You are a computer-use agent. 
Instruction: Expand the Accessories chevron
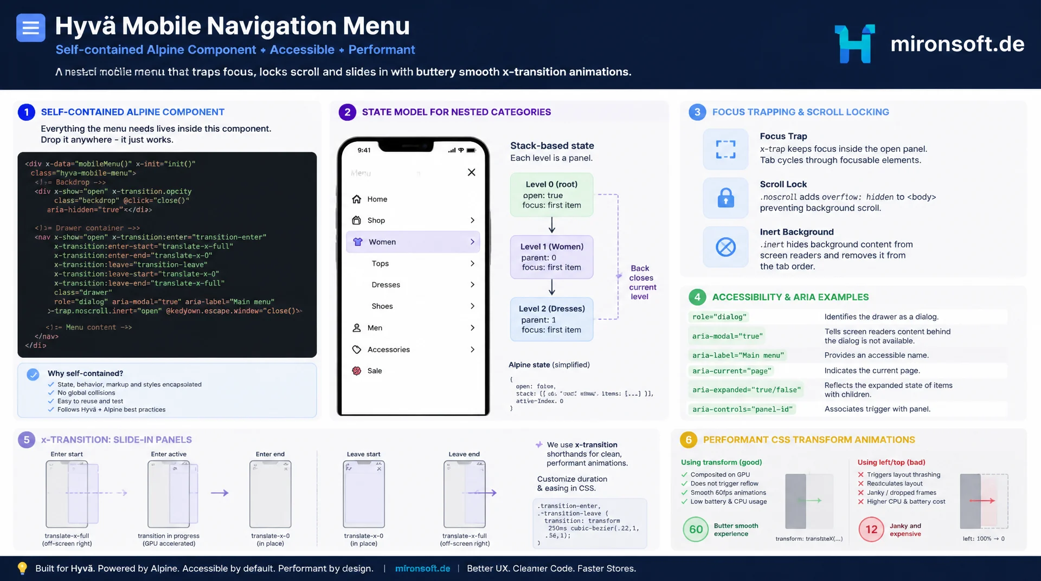(472, 350)
